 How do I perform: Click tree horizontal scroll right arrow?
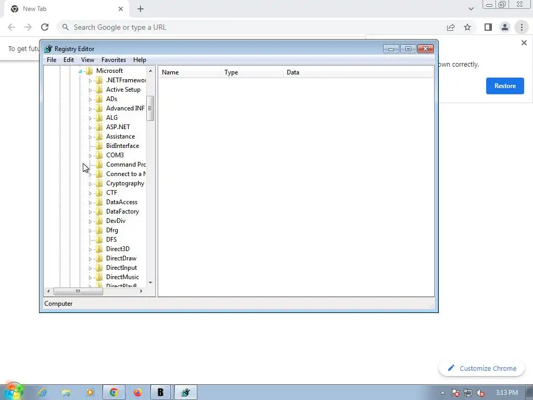pyautogui.click(x=142, y=291)
